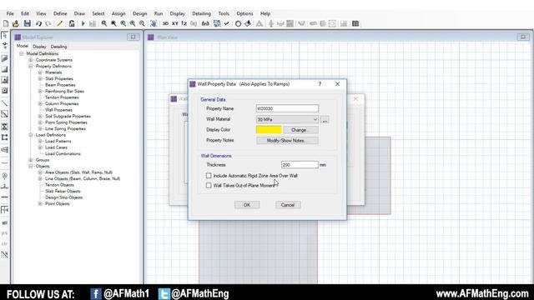Image resolution: width=534 pixels, height=300 pixels.
Task: Click the zoom out minus magnifier icon
Action: point(142,23)
